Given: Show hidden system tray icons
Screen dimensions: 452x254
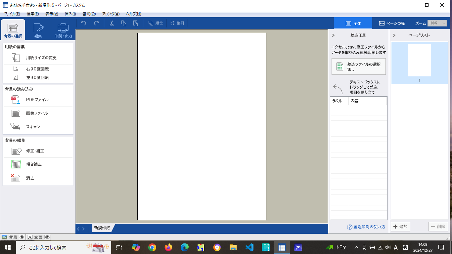Looking at the screenshot, I should pyautogui.click(x=356, y=247).
